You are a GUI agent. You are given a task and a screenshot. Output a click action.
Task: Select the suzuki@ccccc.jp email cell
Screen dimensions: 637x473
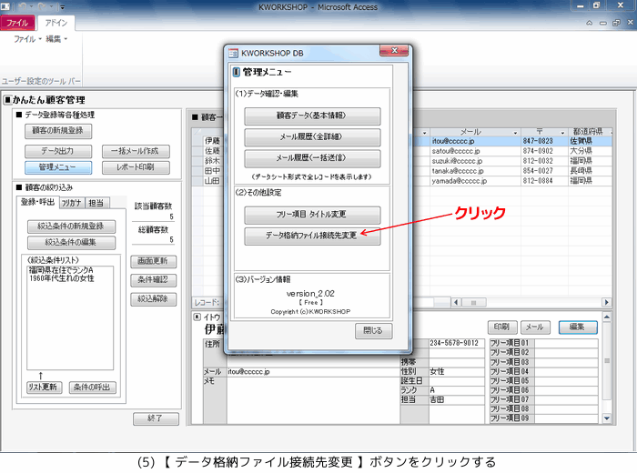[x=475, y=161]
